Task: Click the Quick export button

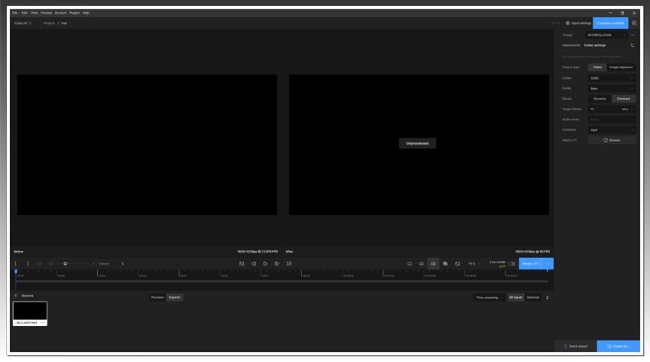Action: pos(575,346)
